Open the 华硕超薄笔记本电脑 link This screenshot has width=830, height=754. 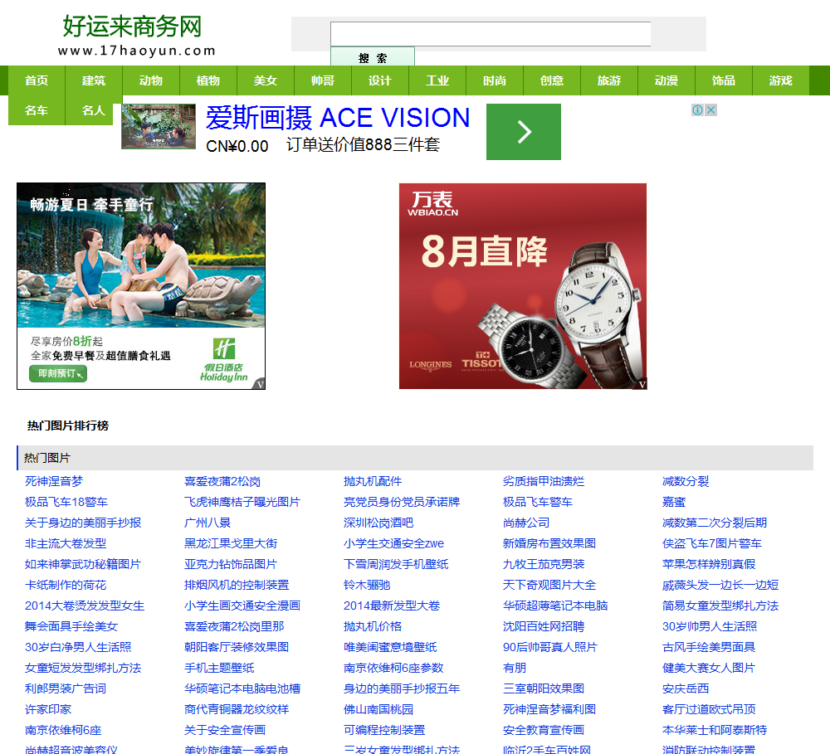tap(555, 606)
